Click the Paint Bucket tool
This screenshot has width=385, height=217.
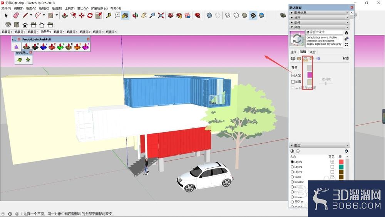[125, 15]
